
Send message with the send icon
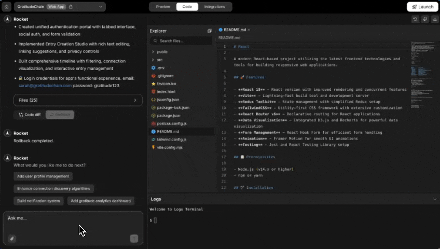pos(134,239)
